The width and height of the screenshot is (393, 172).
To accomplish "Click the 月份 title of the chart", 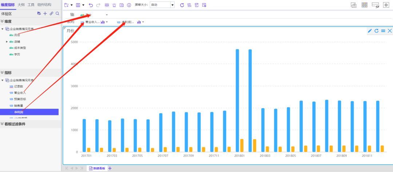I will pos(71,31).
